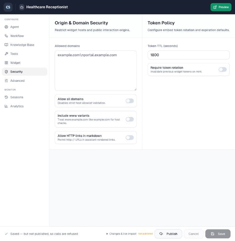View Sessions under Monitor
The height and width of the screenshot is (241, 235).
coord(24,97)
